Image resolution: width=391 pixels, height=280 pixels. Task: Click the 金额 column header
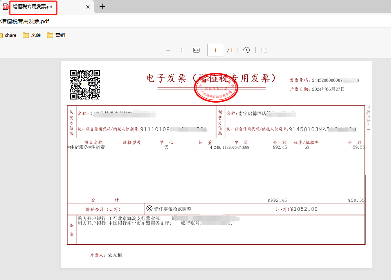point(280,143)
